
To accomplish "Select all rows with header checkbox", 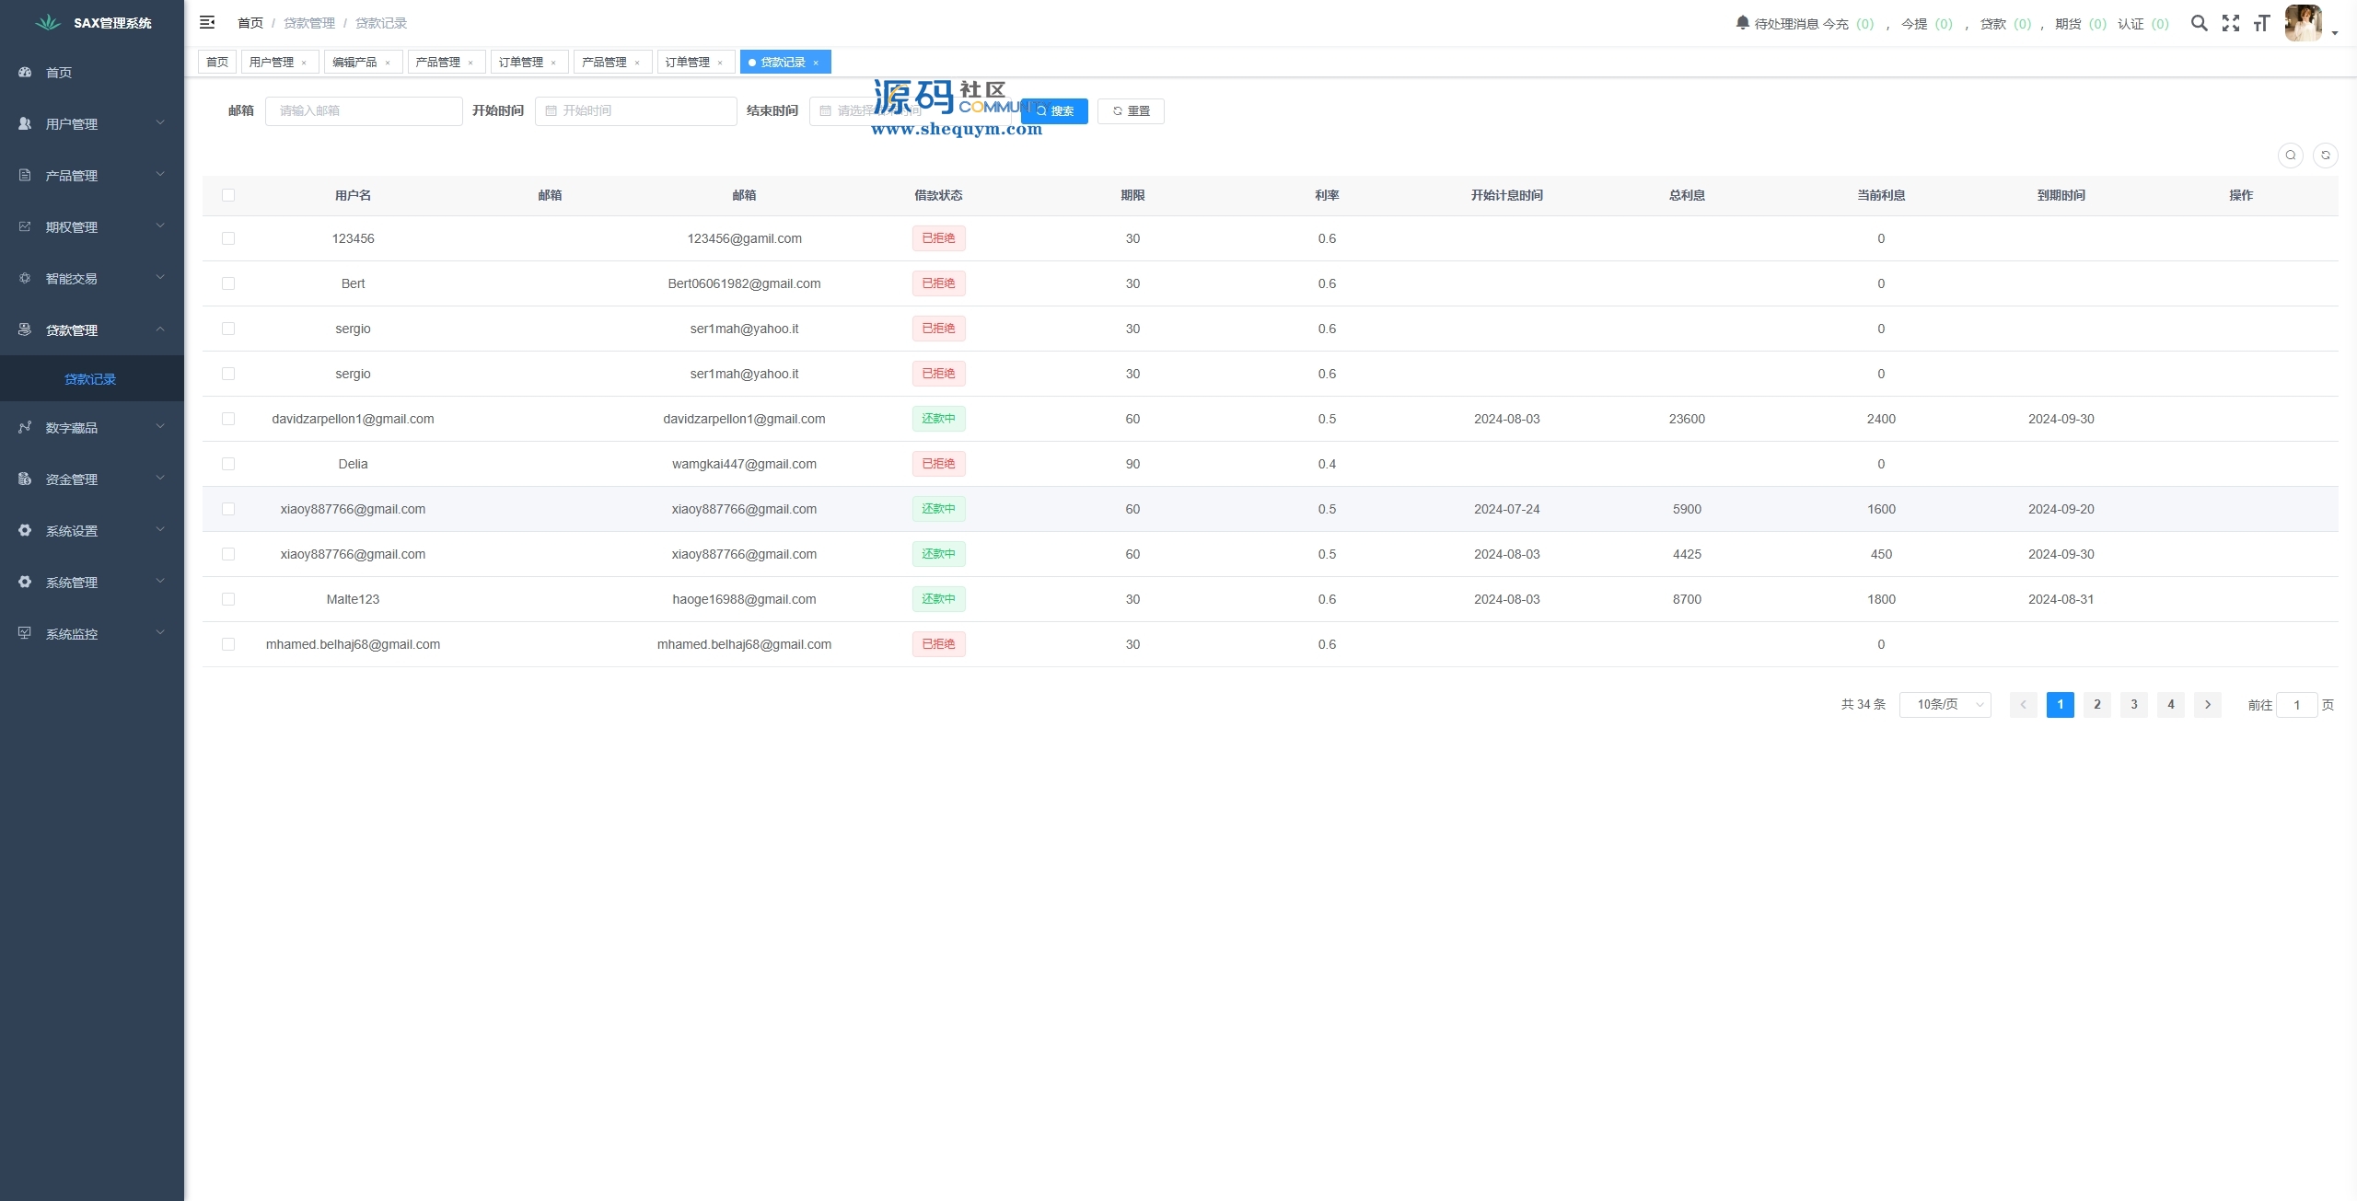I will point(228,195).
